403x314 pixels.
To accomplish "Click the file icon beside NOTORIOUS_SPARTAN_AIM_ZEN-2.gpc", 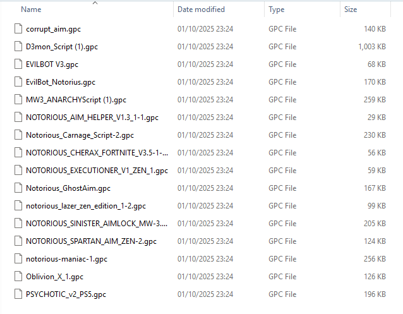I will coord(18,241).
